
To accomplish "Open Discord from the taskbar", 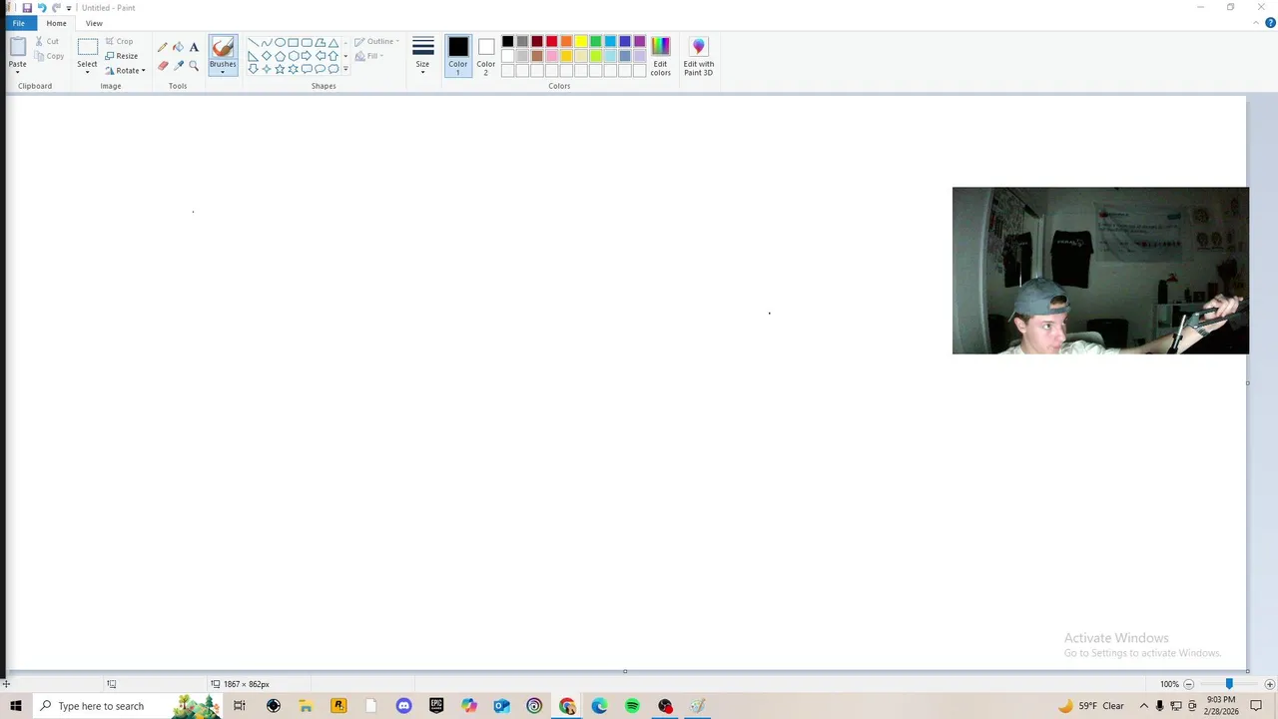I will 403,706.
